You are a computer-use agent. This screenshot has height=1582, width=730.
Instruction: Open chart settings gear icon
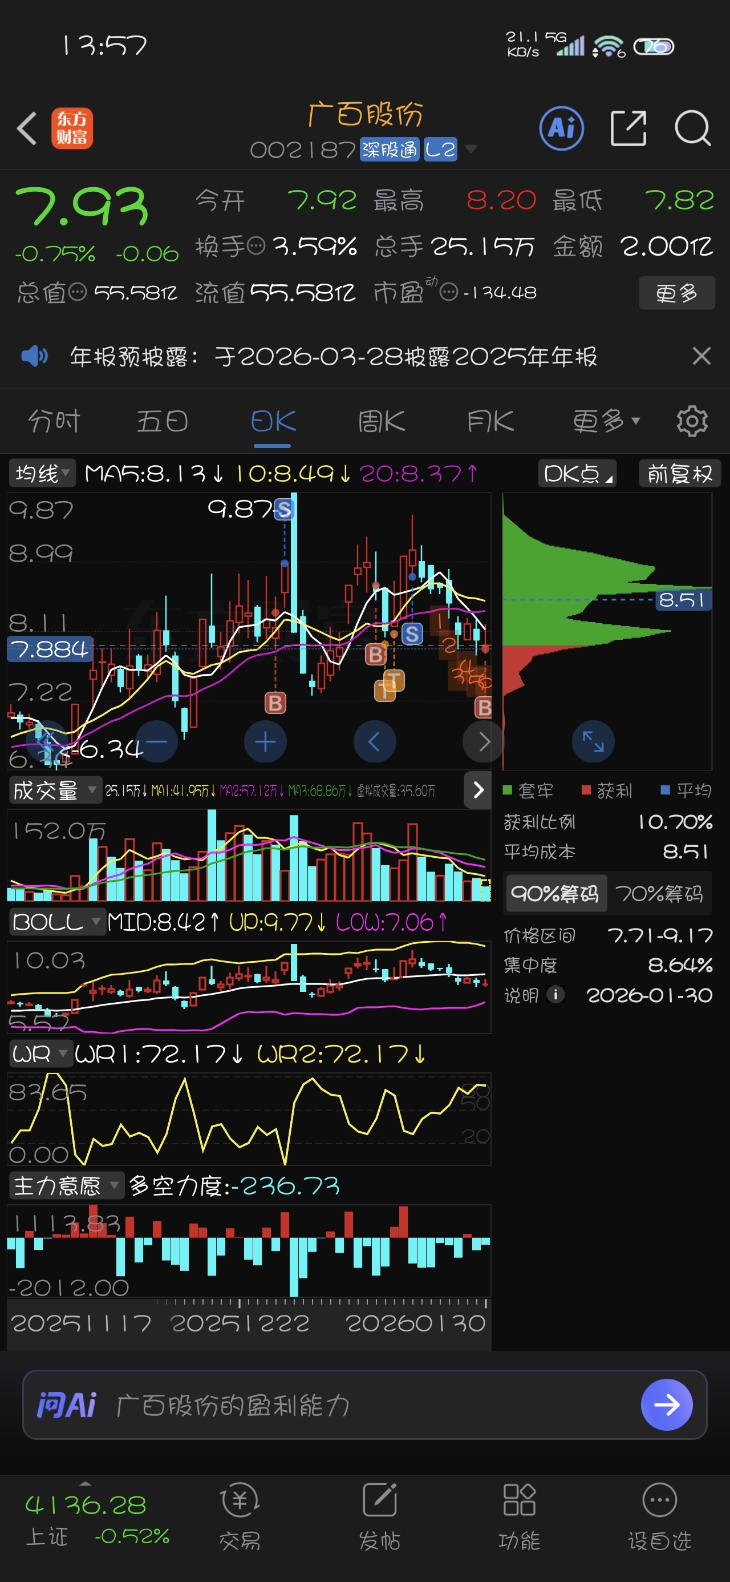click(x=692, y=421)
